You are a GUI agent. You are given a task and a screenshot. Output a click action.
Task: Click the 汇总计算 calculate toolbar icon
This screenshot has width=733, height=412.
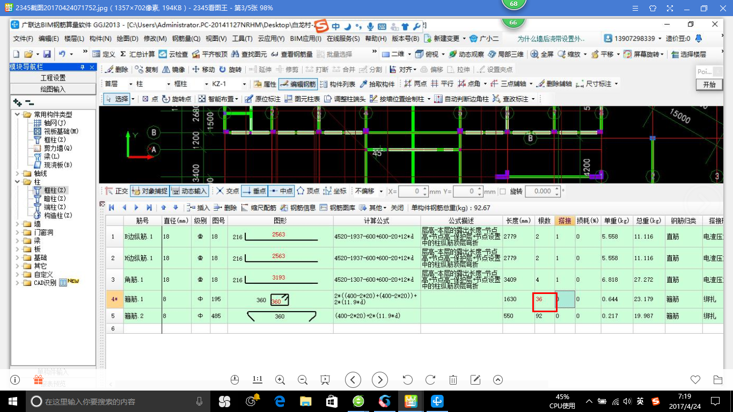pos(137,54)
